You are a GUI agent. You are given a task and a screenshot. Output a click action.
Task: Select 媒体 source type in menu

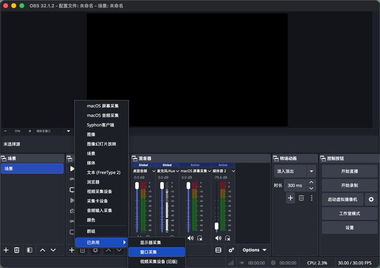102,163
